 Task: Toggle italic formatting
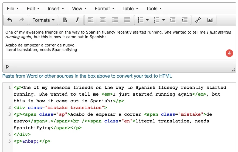click(77, 20)
